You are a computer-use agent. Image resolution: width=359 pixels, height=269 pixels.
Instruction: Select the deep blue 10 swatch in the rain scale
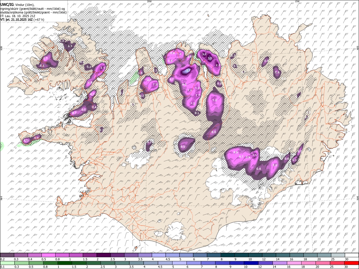(x=250, y=263)
